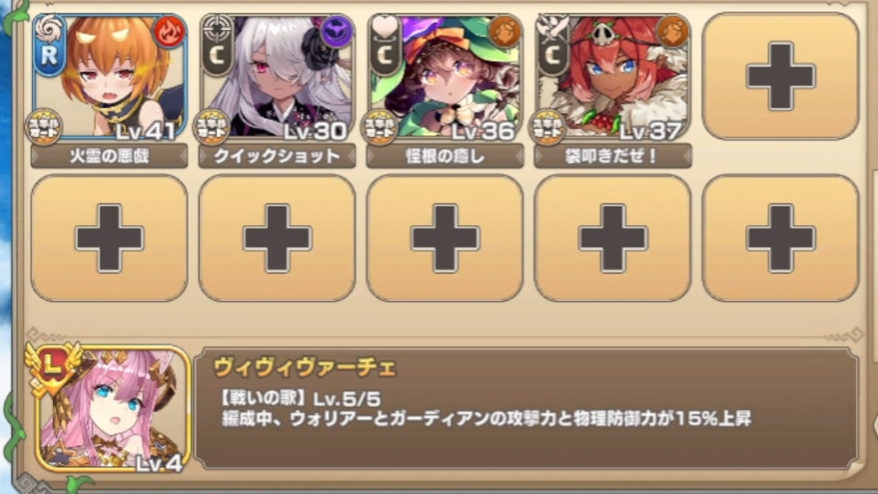Tap the crosshair class icon on second card

218,28
